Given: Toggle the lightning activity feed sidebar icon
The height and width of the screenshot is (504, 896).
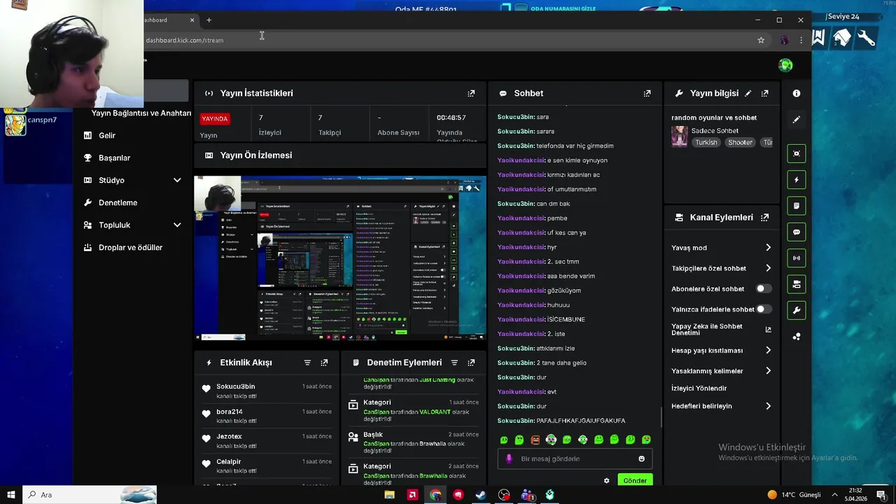Looking at the screenshot, I should pyautogui.click(x=796, y=180).
